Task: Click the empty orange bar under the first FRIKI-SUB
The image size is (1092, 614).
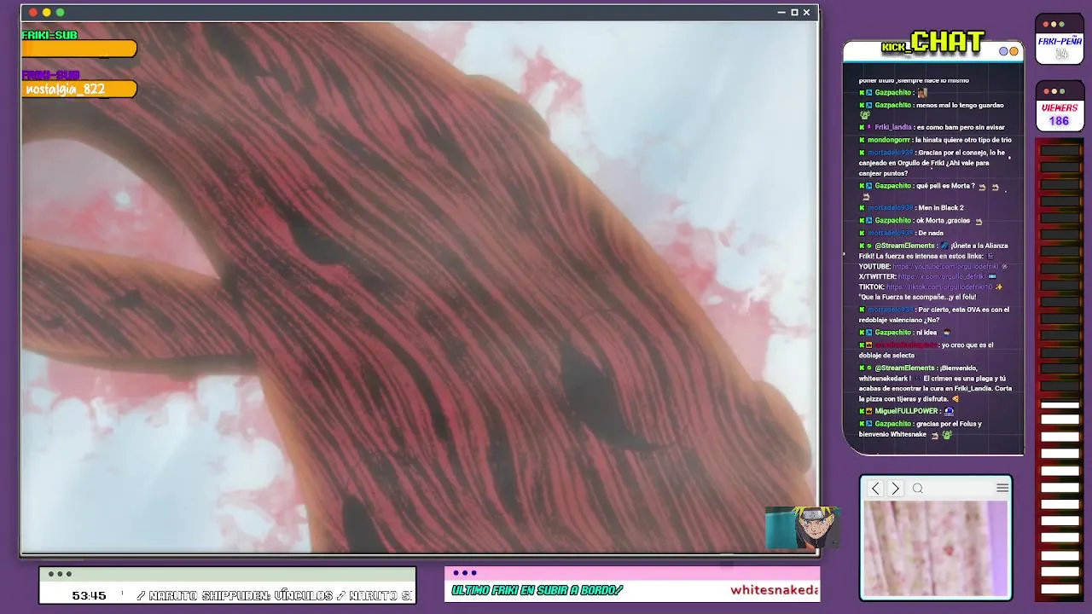Action: point(78,49)
